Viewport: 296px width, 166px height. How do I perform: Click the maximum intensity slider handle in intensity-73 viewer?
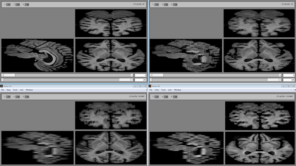pos(273,80)
